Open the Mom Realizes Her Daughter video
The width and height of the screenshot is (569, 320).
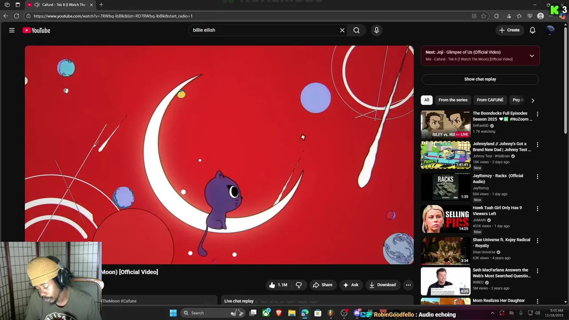499,301
